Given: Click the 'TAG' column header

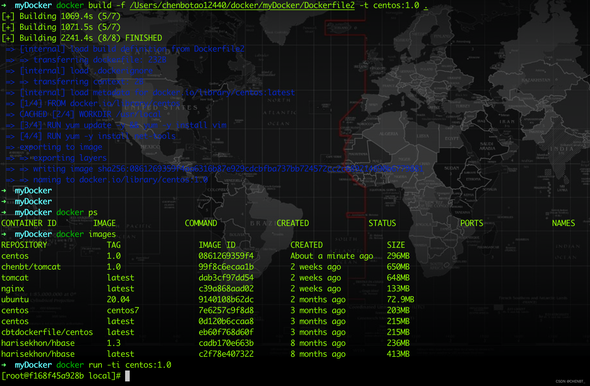Looking at the screenshot, I should coord(114,245).
